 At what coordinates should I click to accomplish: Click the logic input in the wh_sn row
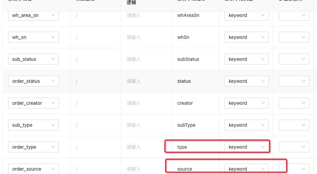click(x=145, y=37)
